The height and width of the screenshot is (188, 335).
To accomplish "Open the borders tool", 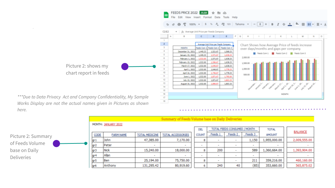I will coord(303,24).
